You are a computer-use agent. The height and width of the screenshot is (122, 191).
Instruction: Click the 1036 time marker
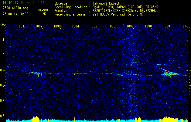pyautogui.click(x=112, y=26)
